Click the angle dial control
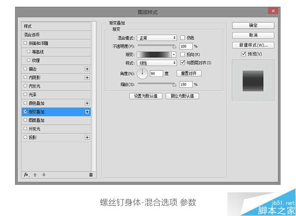The height and width of the screenshot is (216, 296). tap(142, 73)
